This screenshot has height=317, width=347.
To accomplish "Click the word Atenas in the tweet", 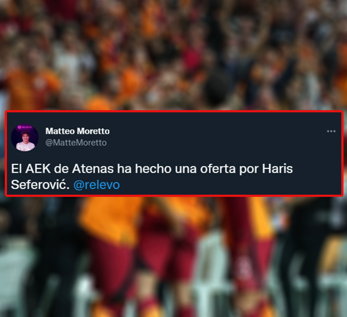I will pyautogui.click(x=93, y=169).
